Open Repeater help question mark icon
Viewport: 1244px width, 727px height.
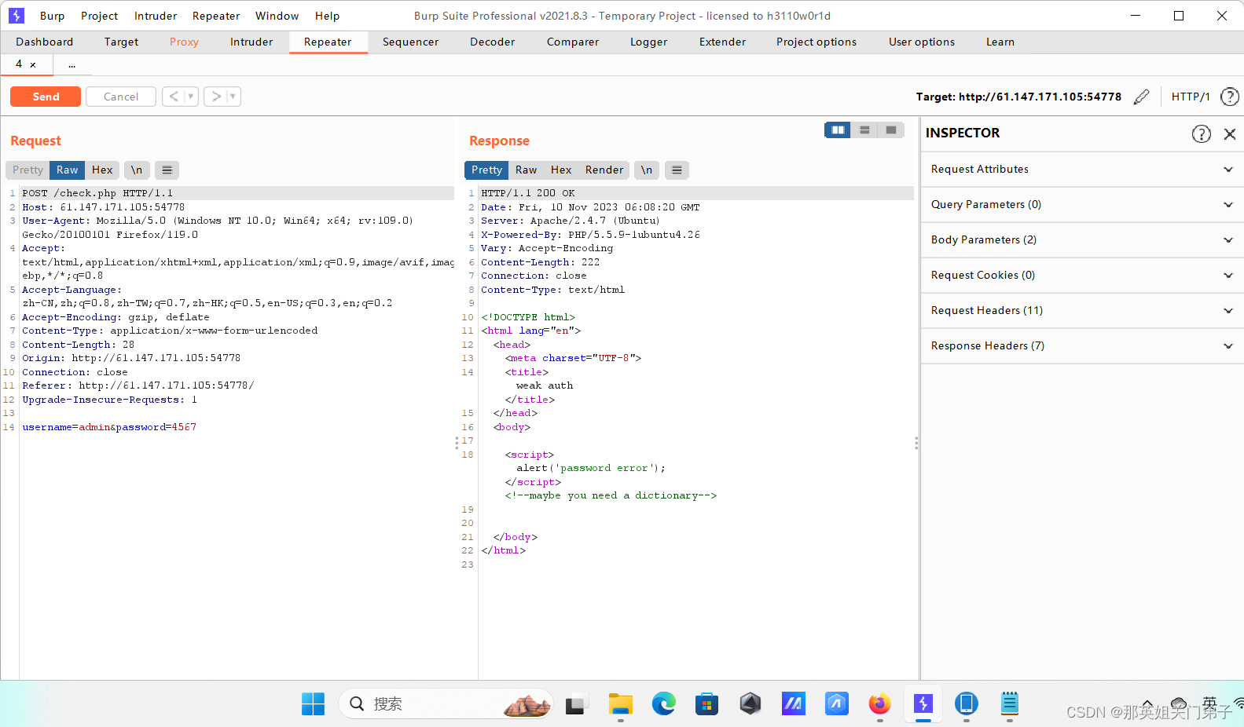[1230, 97]
